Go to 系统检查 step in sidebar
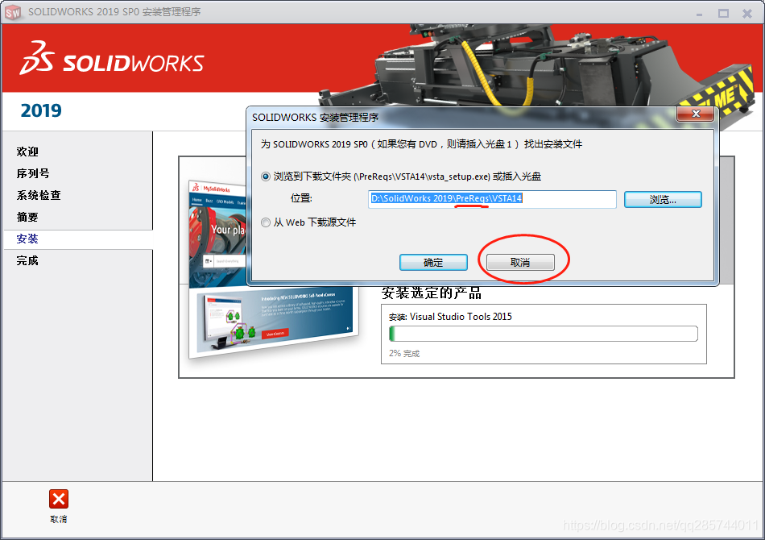Image resolution: width=765 pixels, height=540 pixels. [x=39, y=195]
